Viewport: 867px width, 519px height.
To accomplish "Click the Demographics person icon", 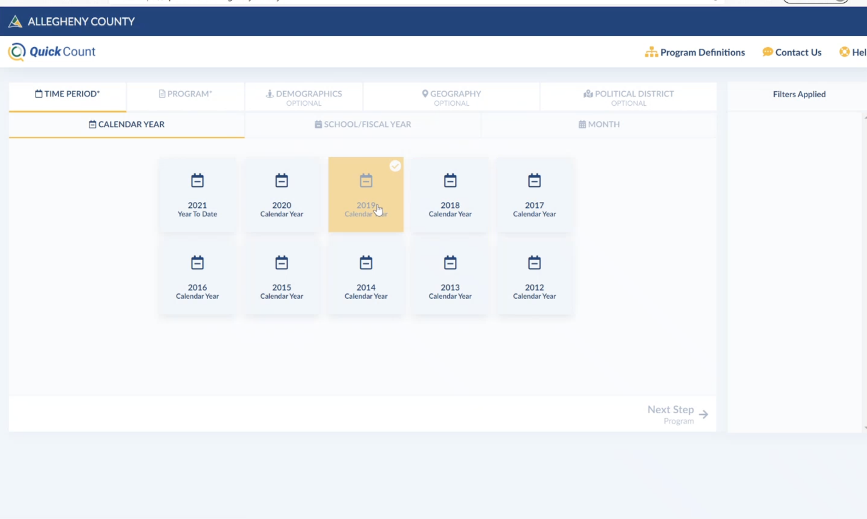I will [x=270, y=94].
